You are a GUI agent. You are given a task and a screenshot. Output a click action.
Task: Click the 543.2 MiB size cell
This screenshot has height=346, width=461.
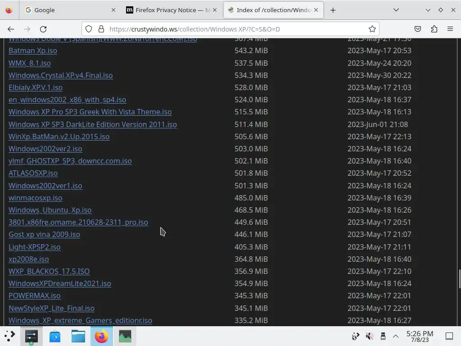point(251,50)
